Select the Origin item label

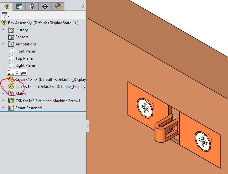(21, 72)
